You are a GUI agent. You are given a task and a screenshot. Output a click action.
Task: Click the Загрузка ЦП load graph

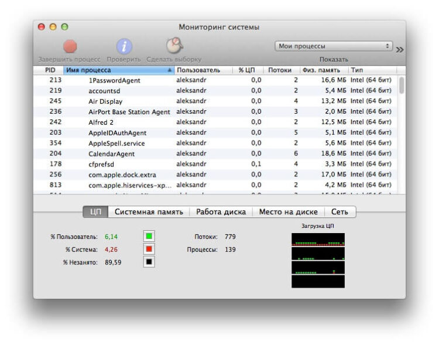(x=318, y=260)
